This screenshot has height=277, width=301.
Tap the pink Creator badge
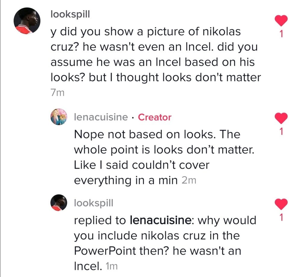click(154, 117)
